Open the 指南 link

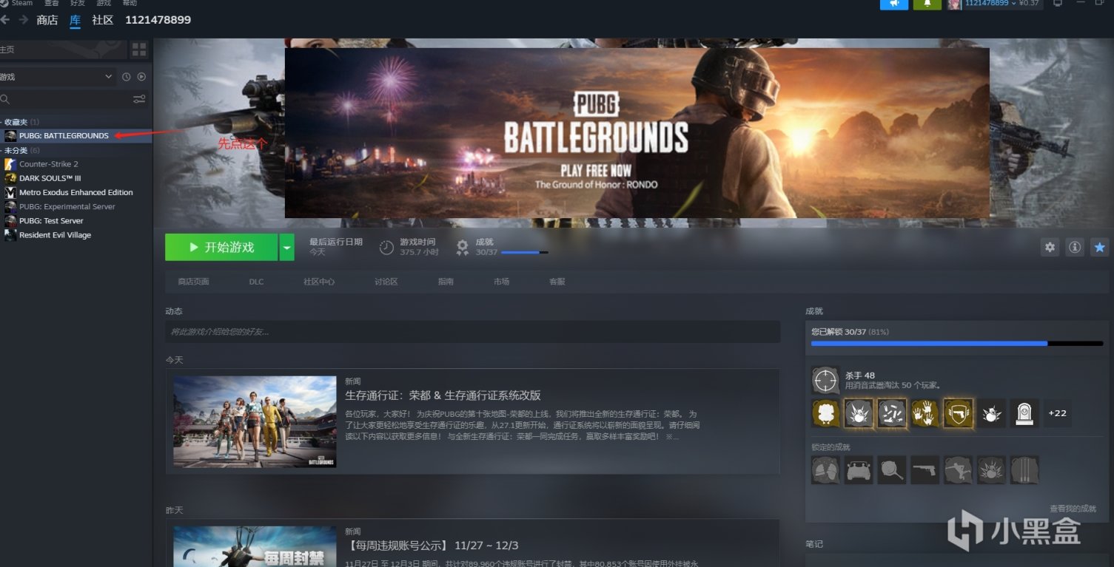[446, 282]
